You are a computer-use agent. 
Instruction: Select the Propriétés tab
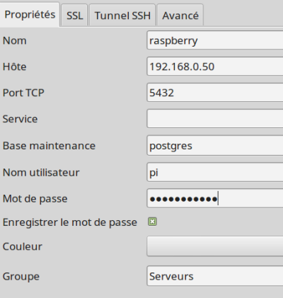30,15
